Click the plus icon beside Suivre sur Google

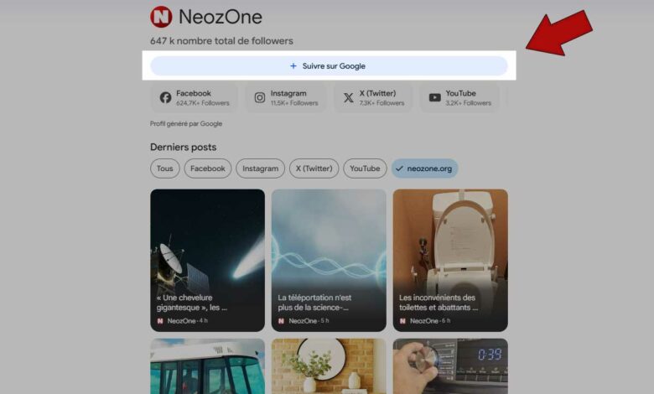[293, 66]
